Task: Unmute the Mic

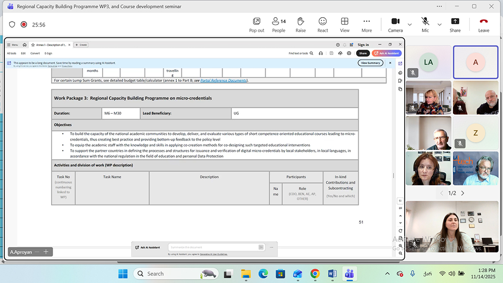Action: (425, 25)
